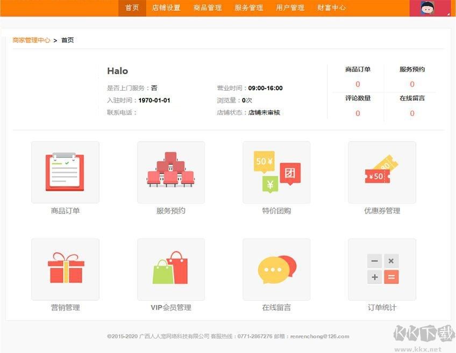Click the 在线留言 count in stats panel
The height and width of the screenshot is (353, 456).
[x=412, y=113]
